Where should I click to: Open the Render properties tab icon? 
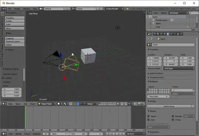154,34
